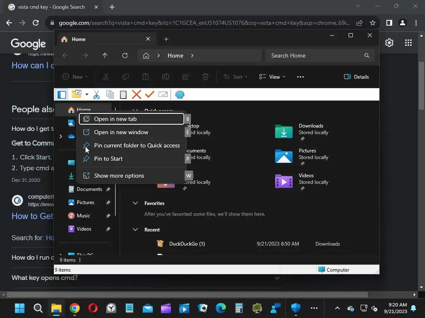Image resolution: width=425 pixels, height=318 pixels.
Task: Open Windows Security shield in taskbar
Action: click(296, 308)
